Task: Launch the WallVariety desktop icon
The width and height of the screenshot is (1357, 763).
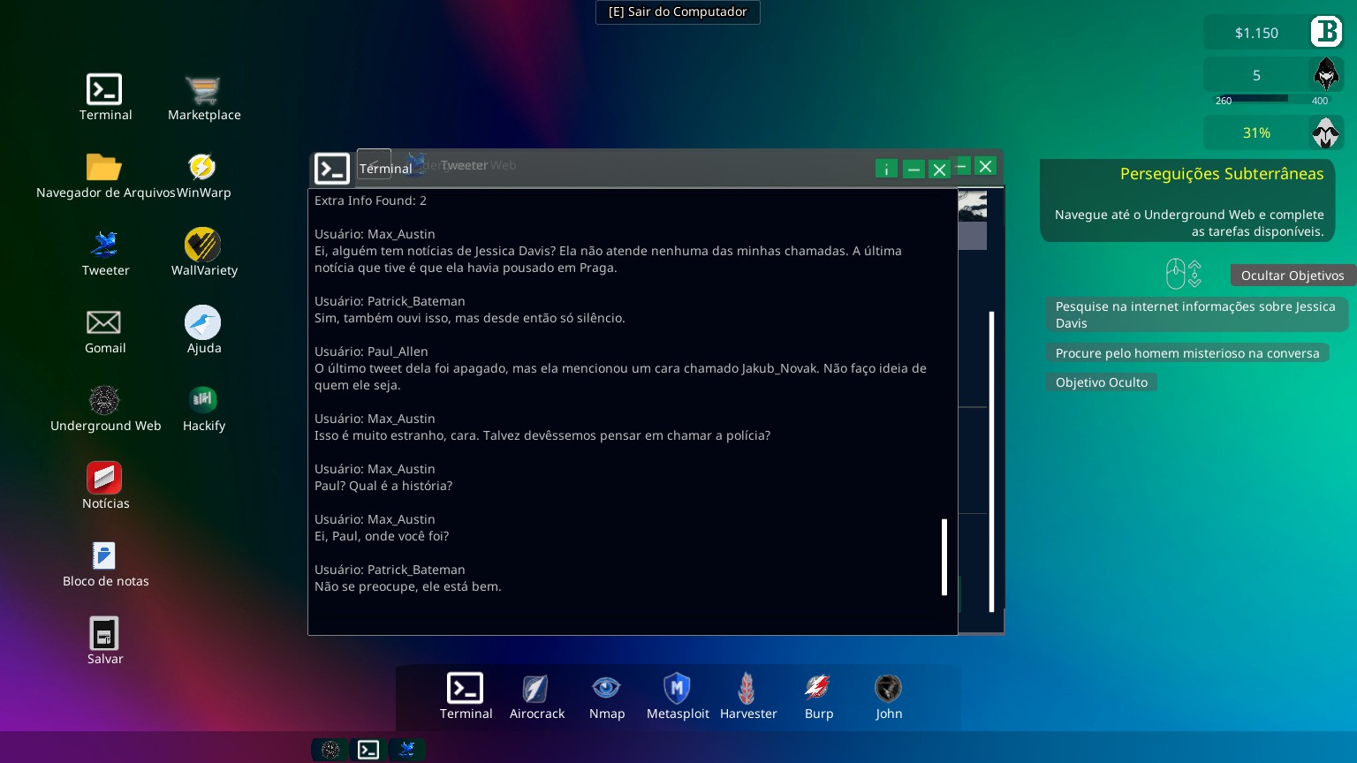Action: 202,245
